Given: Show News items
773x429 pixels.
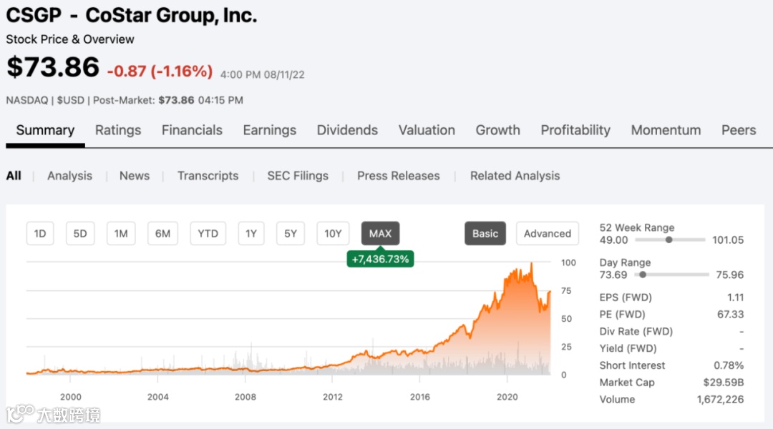Looking at the screenshot, I should pyautogui.click(x=135, y=176).
